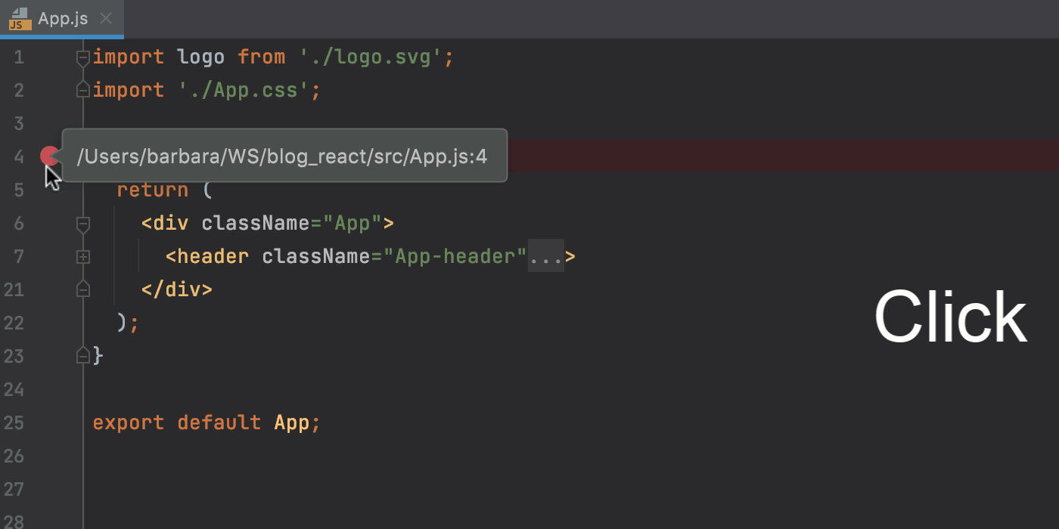Place cursor on 'logo' in first import

[x=201, y=57]
